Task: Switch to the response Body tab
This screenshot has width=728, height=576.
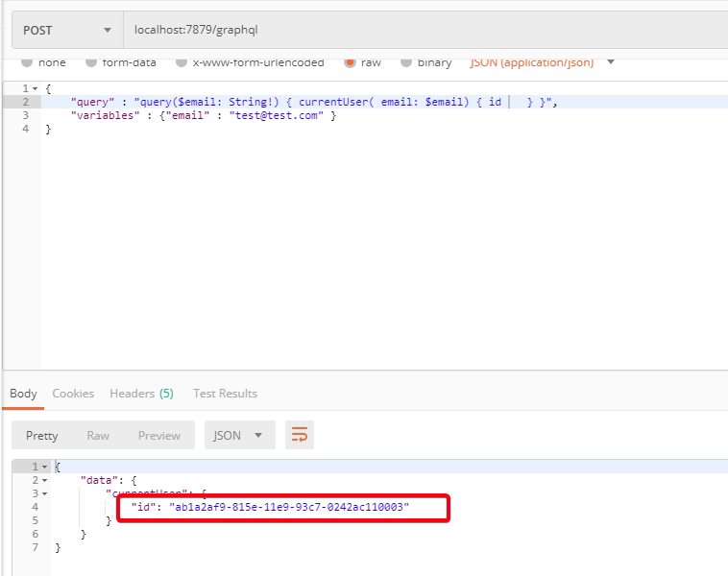Action: [x=23, y=393]
